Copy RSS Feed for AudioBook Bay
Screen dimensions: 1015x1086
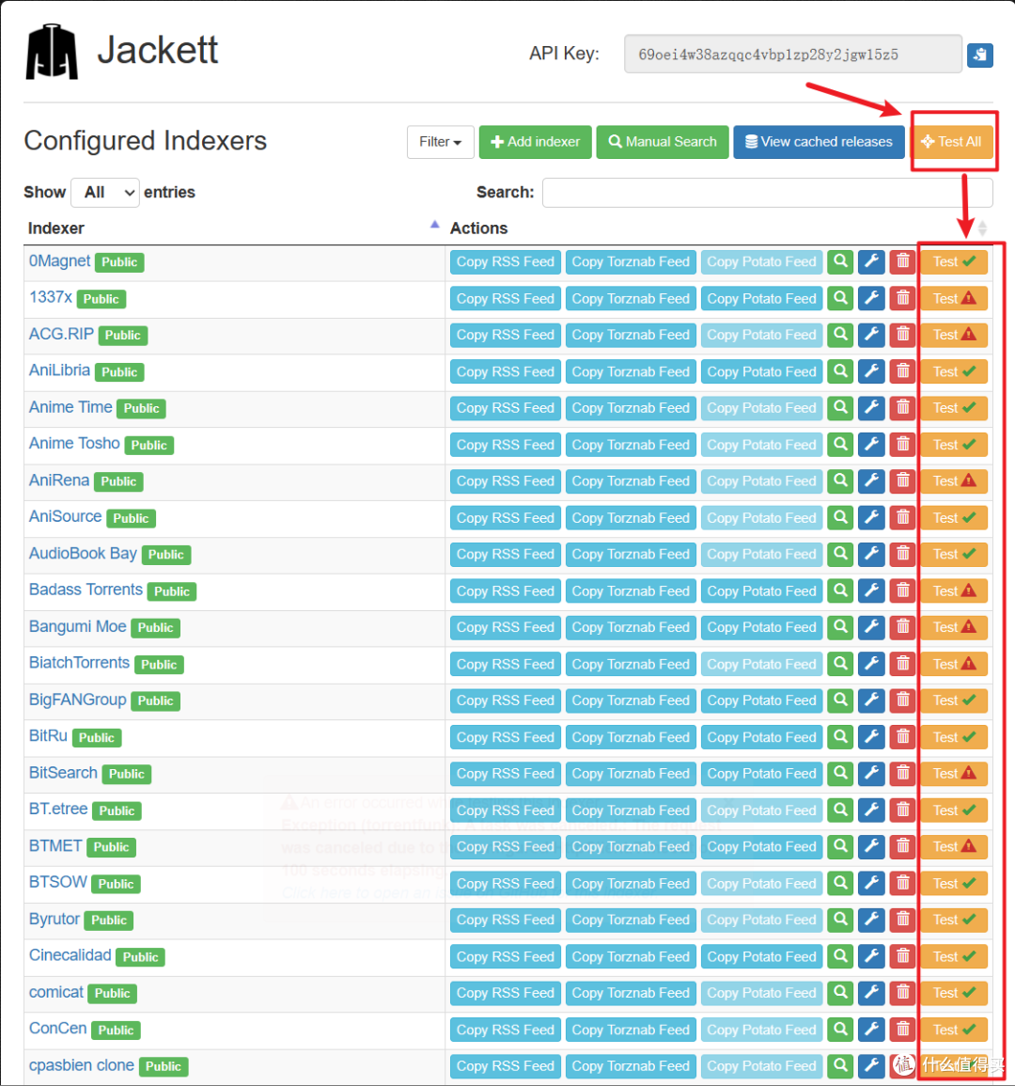pyautogui.click(x=506, y=554)
